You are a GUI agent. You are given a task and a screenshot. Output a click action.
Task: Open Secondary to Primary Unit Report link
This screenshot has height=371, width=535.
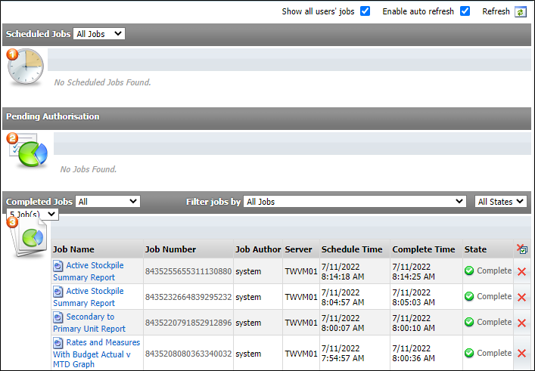click(x=89, y=323)
